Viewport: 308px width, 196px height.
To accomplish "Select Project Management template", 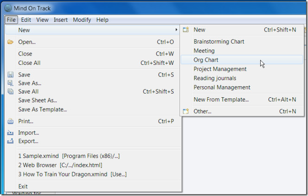I will pyautogui.click(x=242, y=69).
